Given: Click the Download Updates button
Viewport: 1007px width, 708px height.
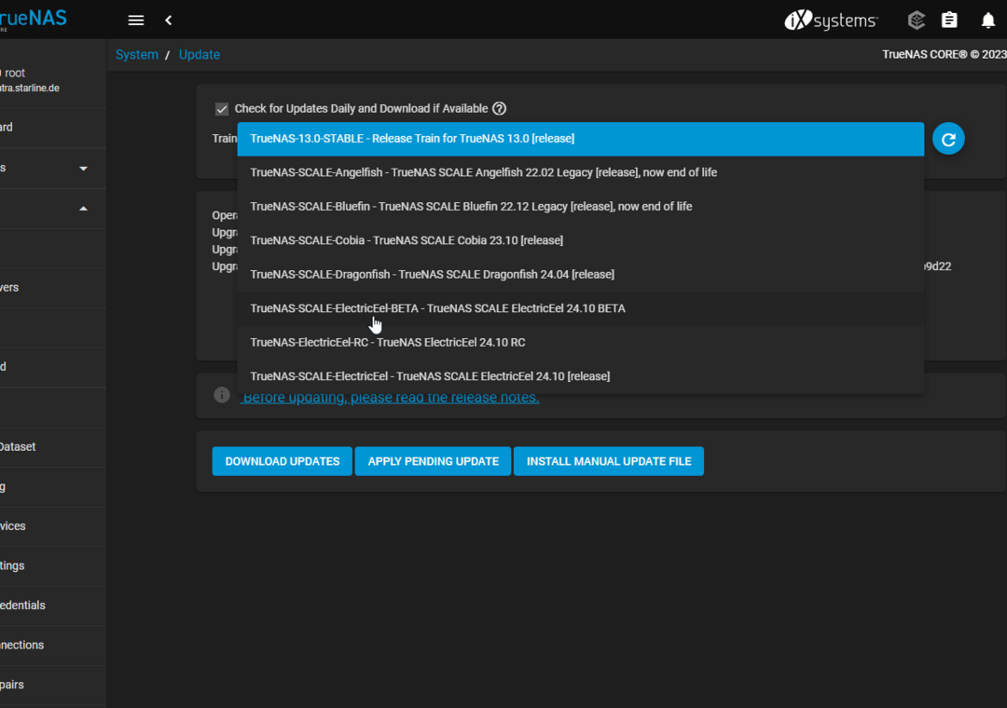Looking at the screenshot, I should click(x=282, y=461).
